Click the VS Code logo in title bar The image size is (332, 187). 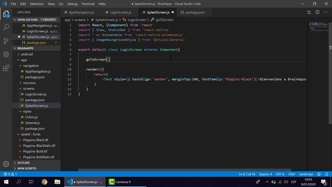[5, 4]
